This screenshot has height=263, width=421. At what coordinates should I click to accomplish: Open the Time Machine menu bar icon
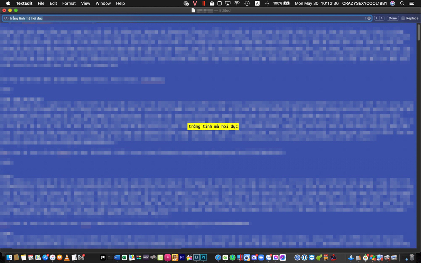(x=247, y=3)
